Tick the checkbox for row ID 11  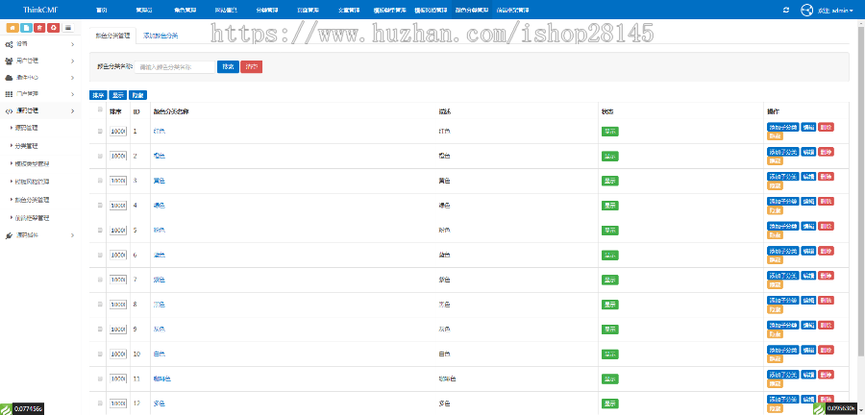click(x=100, y=378)
